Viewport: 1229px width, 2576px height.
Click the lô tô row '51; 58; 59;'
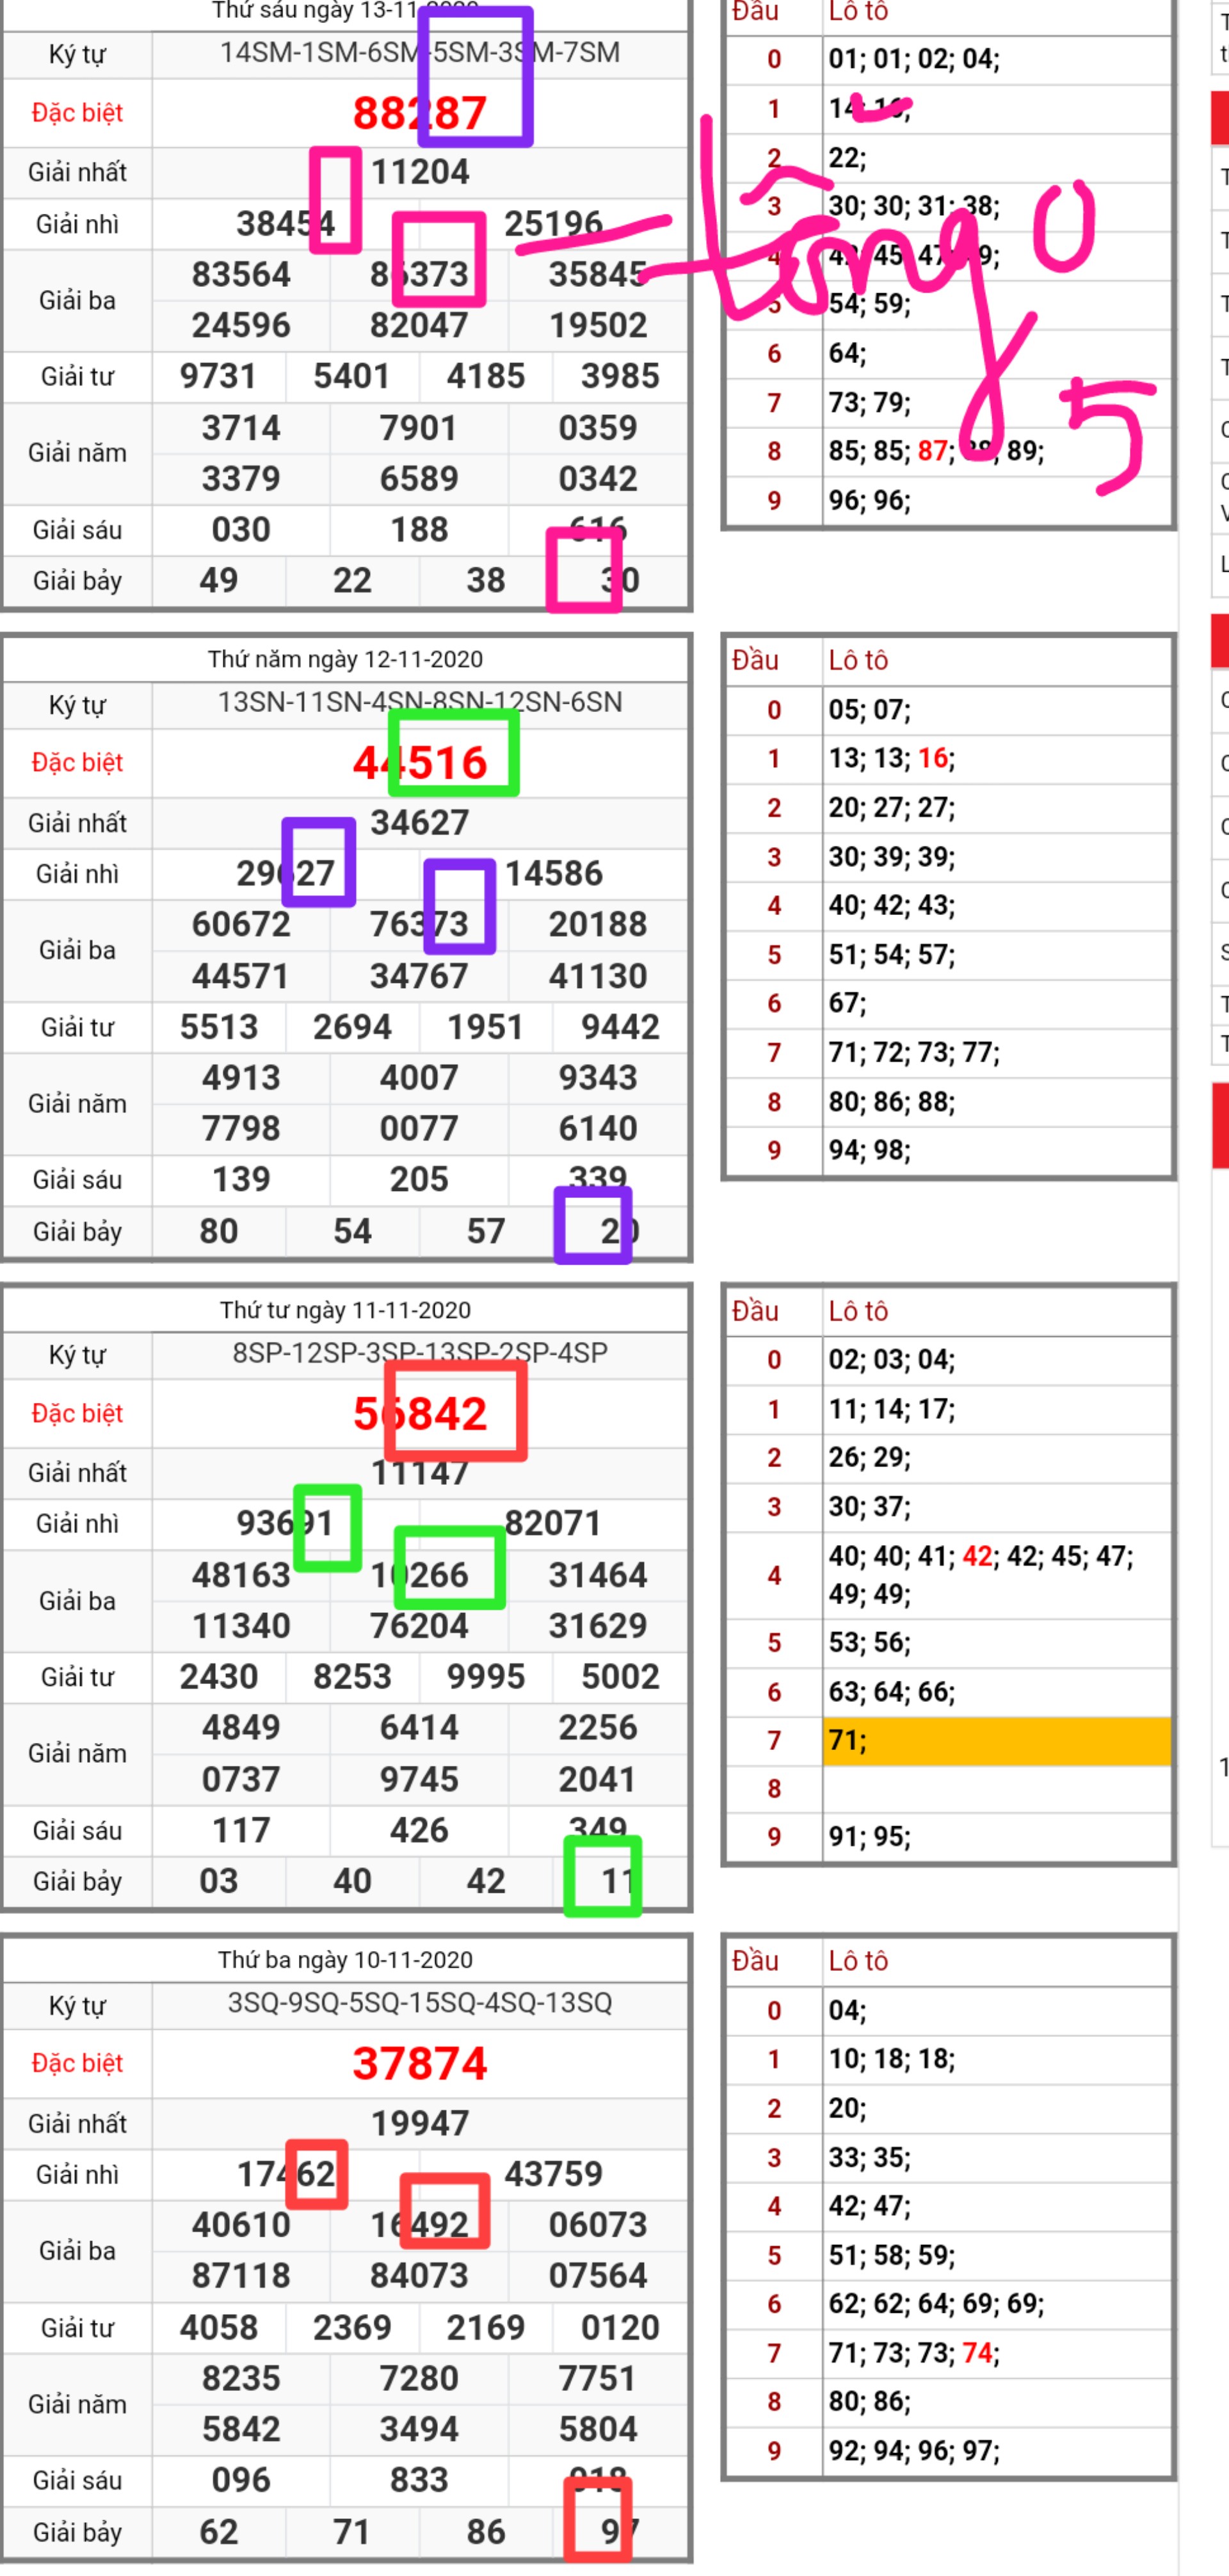point(996,2255)
